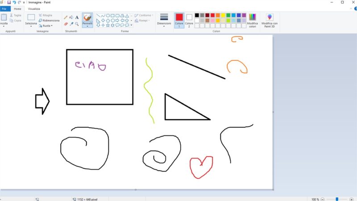Viewport: 357px width, 201px height.
Task: Select the Magnifier tool
Action: point(77,24)
